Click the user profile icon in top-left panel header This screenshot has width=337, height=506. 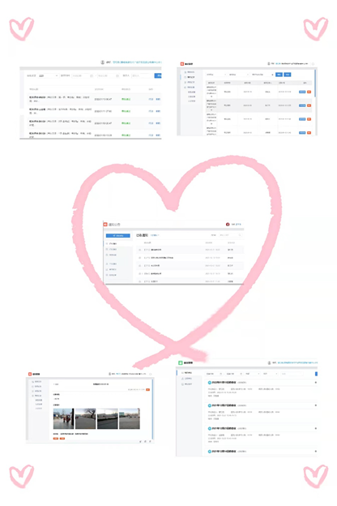tap(103, 62)
